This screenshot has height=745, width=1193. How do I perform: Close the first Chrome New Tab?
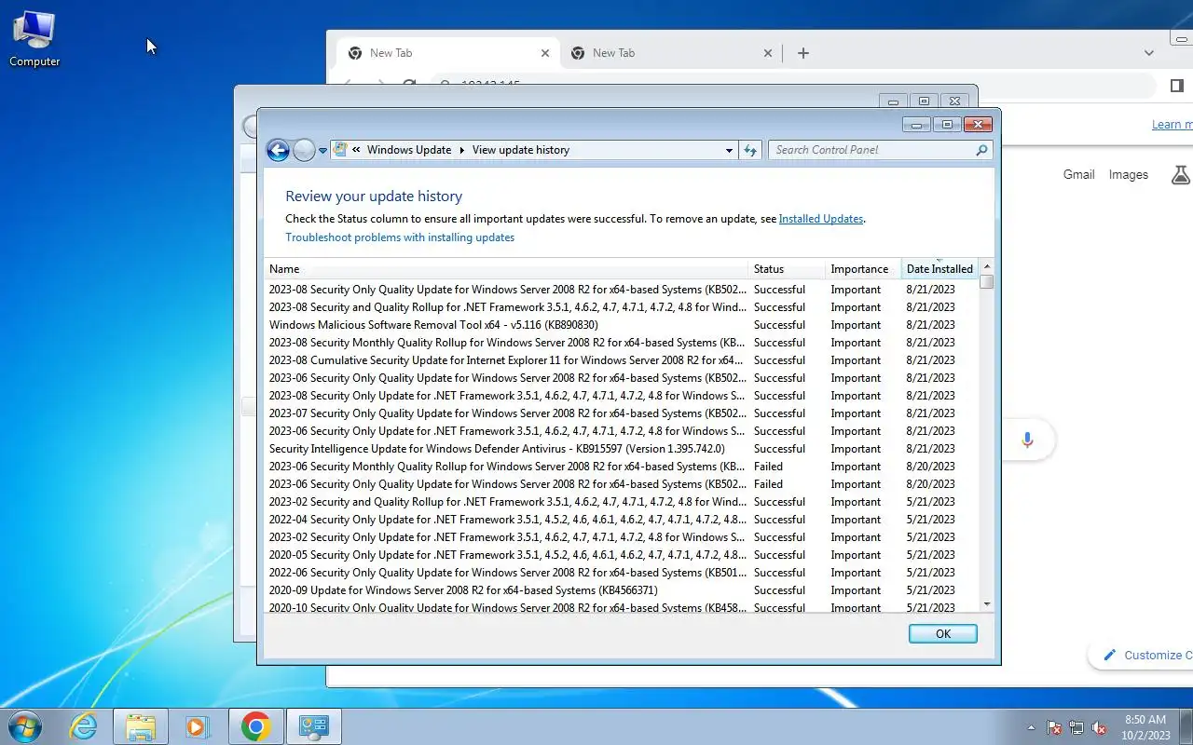545,53
